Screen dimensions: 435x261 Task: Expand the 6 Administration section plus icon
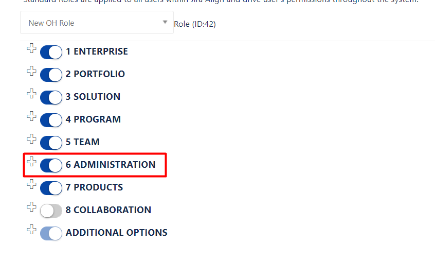31,162
